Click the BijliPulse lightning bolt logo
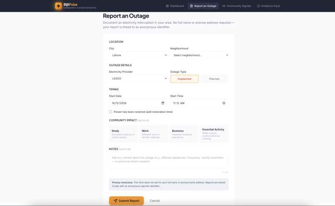Screen dimensions: 335x206 [58, 6]
